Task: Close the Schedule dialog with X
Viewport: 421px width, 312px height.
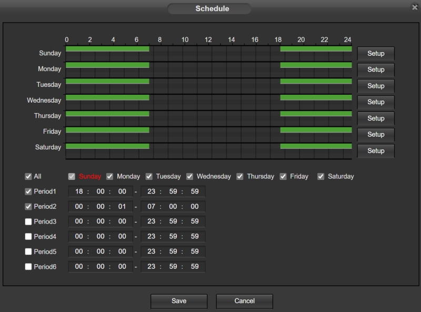Action: 415,7
